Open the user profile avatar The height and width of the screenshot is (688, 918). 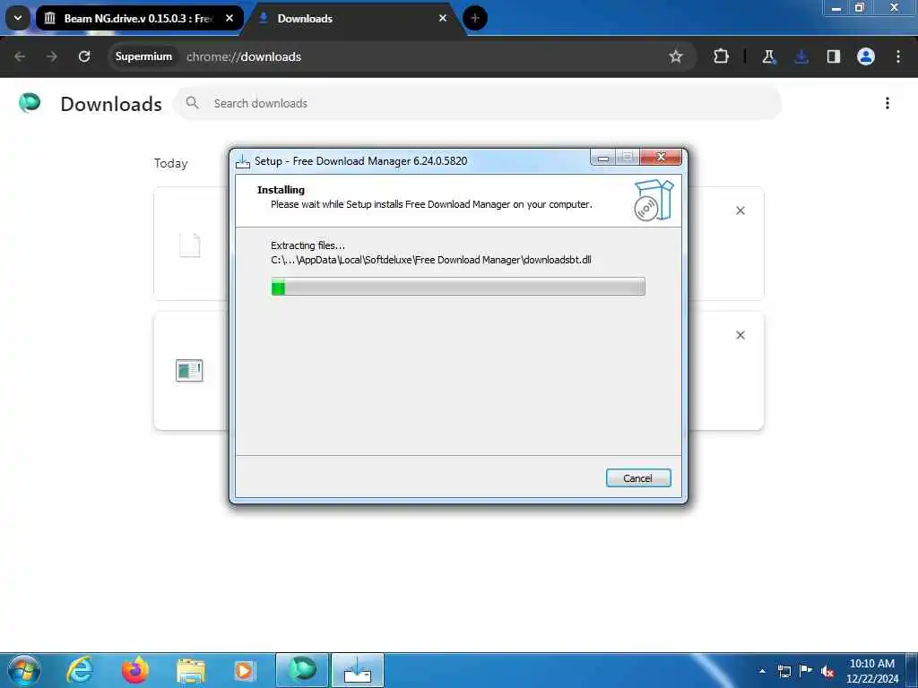coord(866,56)
